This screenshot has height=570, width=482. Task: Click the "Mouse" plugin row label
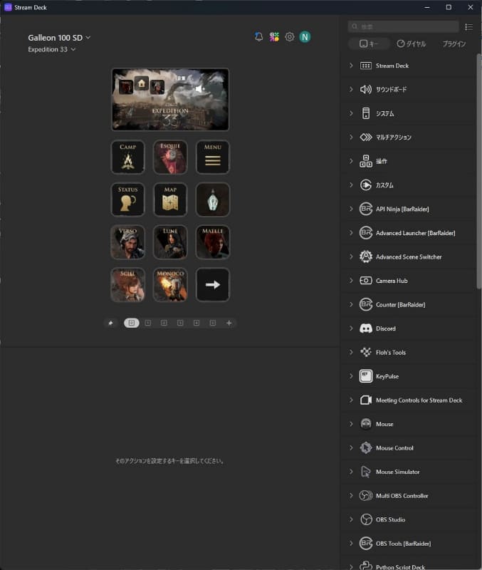[x=384, y=424]
